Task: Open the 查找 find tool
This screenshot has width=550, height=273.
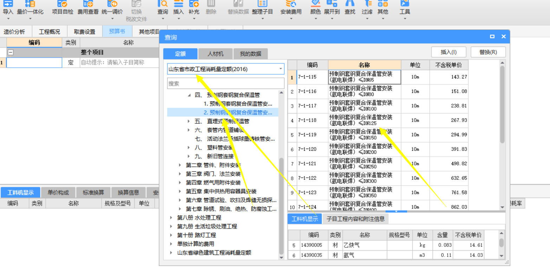Action: coord(350,8)
